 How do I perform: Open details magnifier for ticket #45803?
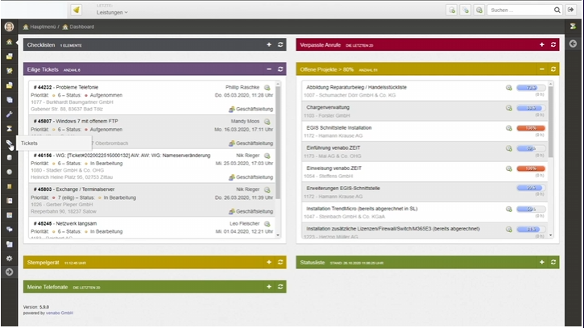tap(267, 189)
